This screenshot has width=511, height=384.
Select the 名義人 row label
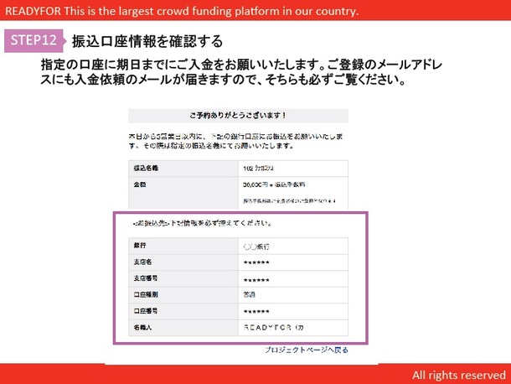[141, 325]
